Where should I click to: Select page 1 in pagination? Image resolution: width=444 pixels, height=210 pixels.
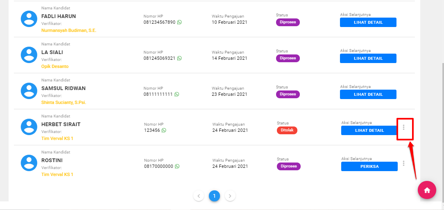pos(214,196)
